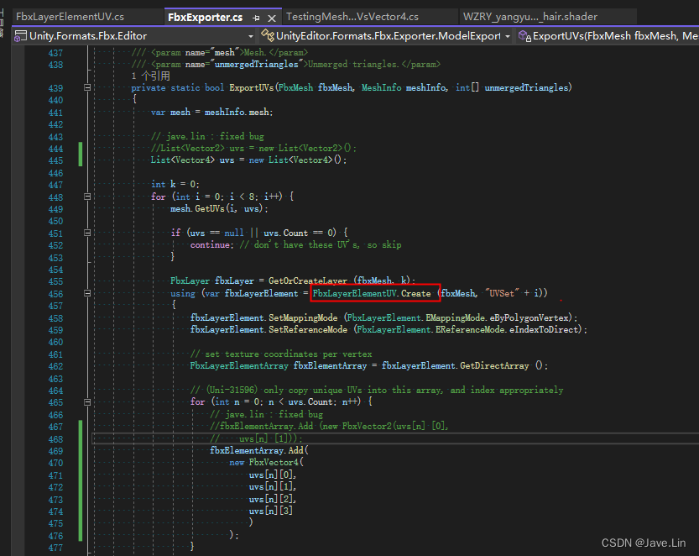Click 'continue;' on line 452
This screenshot has height=556, width=699.
tap(211, 244)
